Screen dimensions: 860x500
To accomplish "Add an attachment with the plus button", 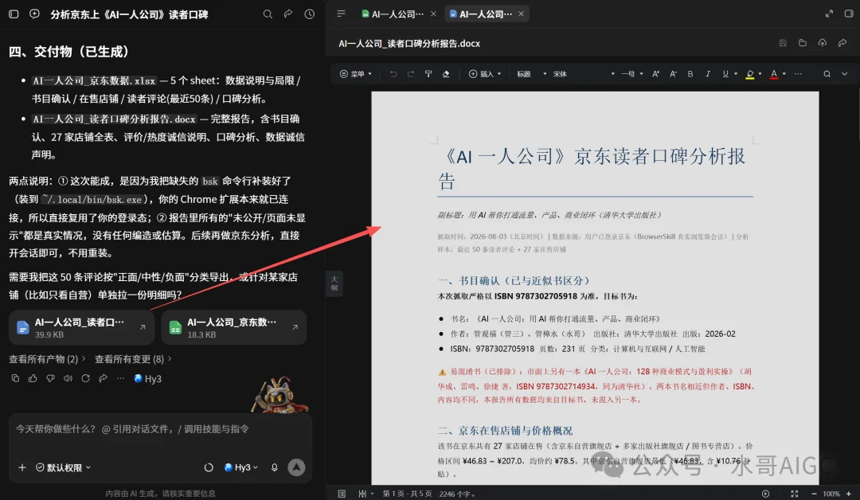I will (22, 467).
